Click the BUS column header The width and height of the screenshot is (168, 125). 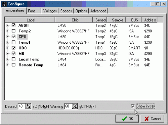(x=134, y=20)
